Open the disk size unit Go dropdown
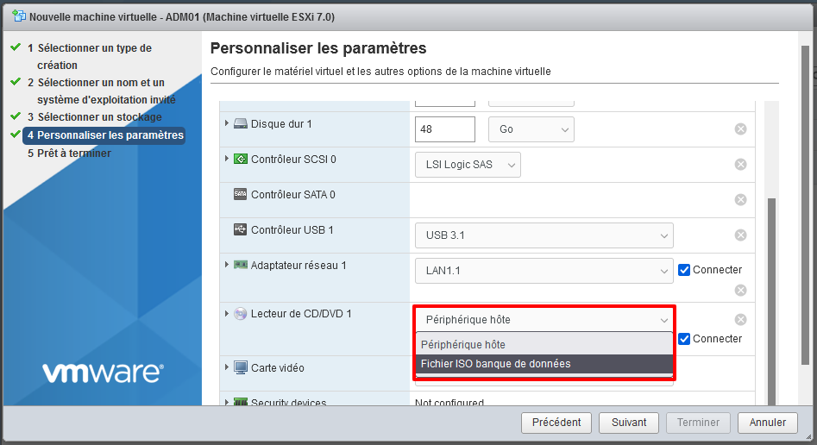817x445 pixels. [x=531, y=129]
